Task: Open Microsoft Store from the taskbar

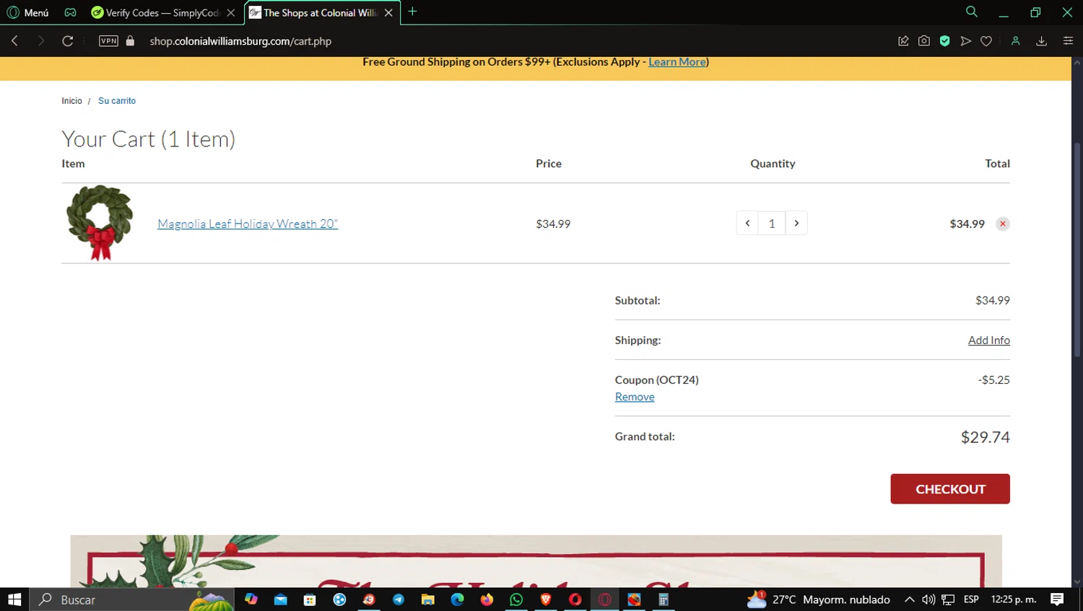Action: point(310,599)
